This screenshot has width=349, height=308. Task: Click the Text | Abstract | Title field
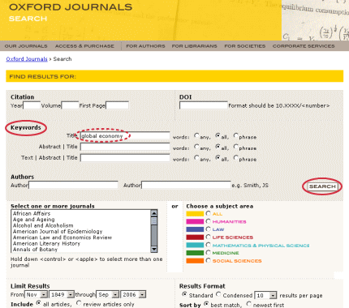125,158
